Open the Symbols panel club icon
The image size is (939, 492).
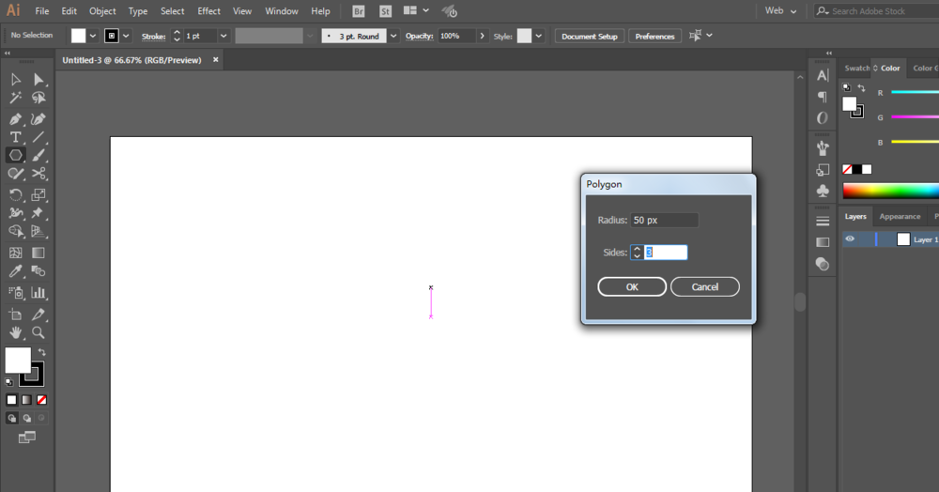823,191
